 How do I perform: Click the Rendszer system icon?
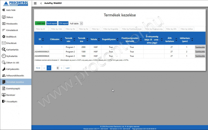(4, 95)
